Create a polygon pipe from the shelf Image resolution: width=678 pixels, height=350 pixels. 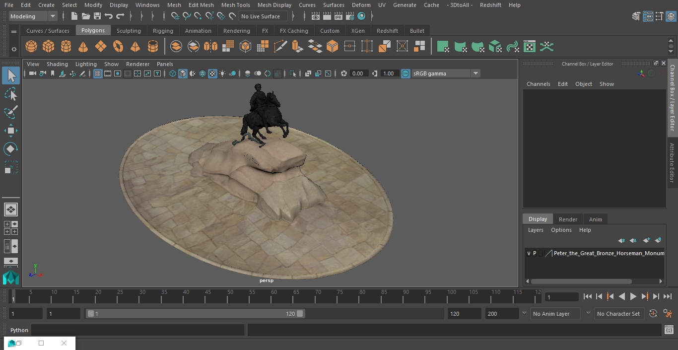click(152, 47)
